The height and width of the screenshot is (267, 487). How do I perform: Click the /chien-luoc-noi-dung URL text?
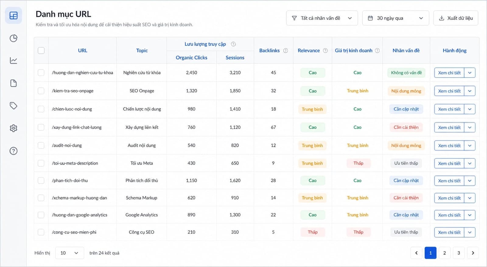(72, 109)
